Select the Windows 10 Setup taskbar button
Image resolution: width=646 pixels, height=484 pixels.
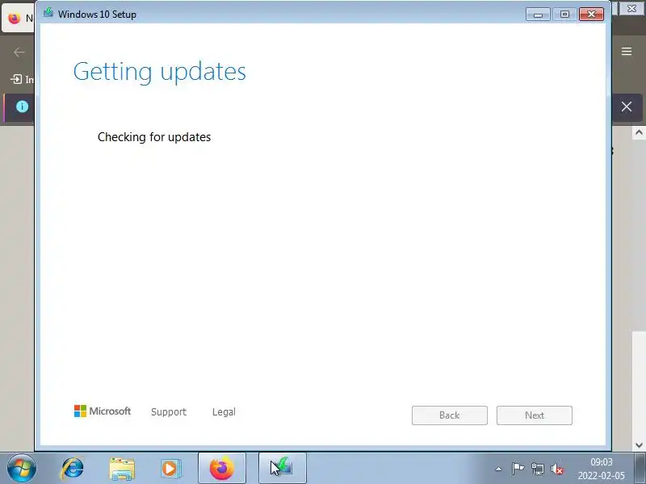(x=283, y=469)
